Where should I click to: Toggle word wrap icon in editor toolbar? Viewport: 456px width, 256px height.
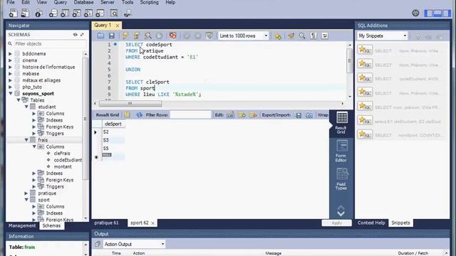pos(325,36)
